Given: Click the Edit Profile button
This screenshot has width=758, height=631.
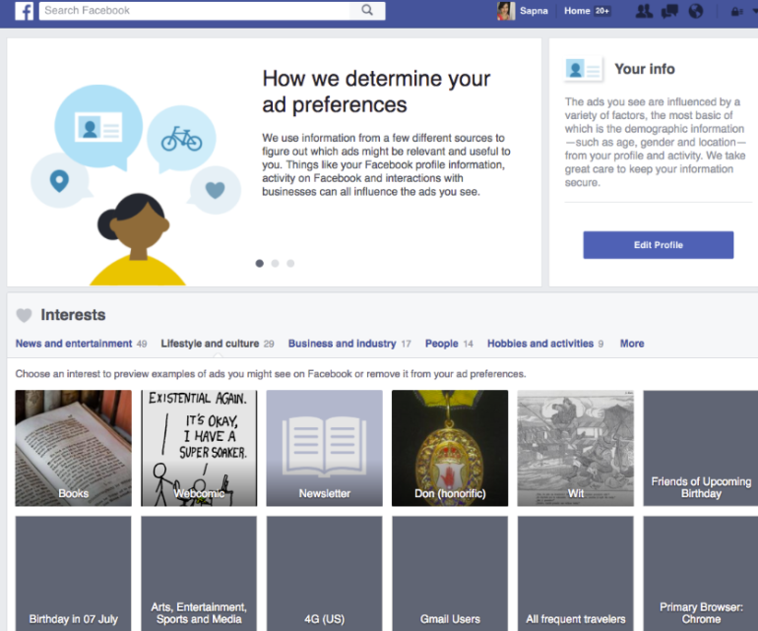Looking at the screenshot, I should (658, 245).
